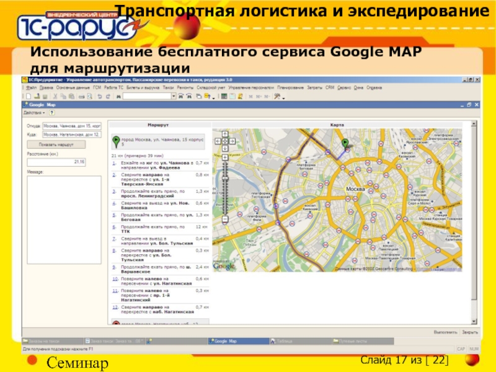Viewport: 496px width, 372px height.
Task: Click the green start marker on the map
Action: (345, 143)
